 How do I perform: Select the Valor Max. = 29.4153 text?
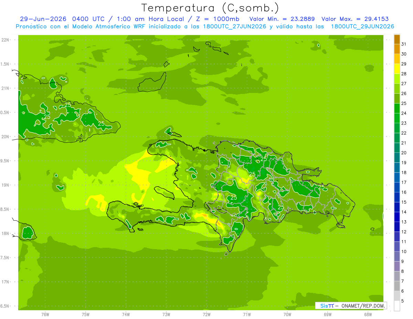[355, 19]
